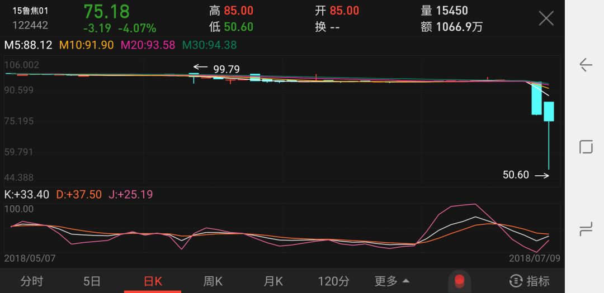
Task: Tap the current price 75.18
Action: click(107, 12)
